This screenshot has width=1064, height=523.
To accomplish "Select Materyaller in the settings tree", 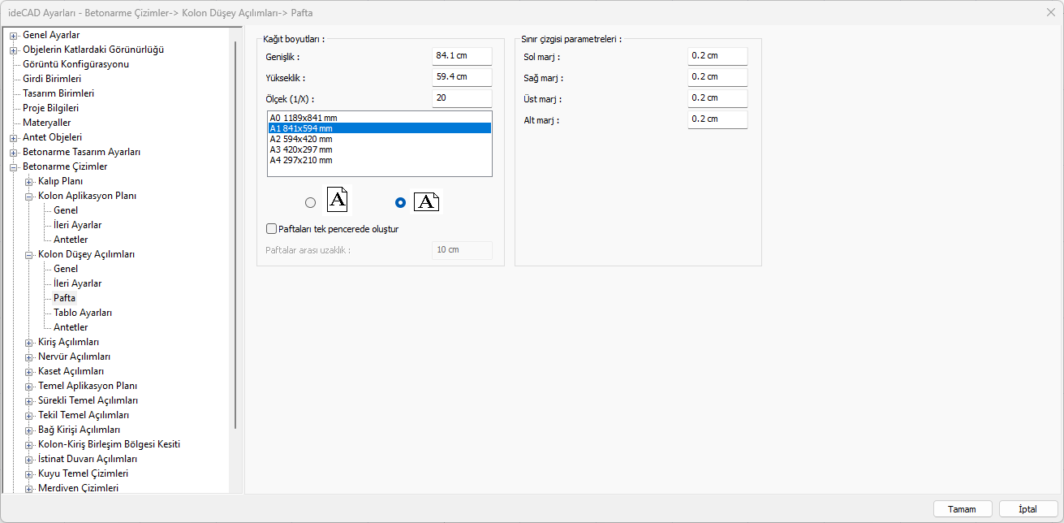I will click(46, 123).
